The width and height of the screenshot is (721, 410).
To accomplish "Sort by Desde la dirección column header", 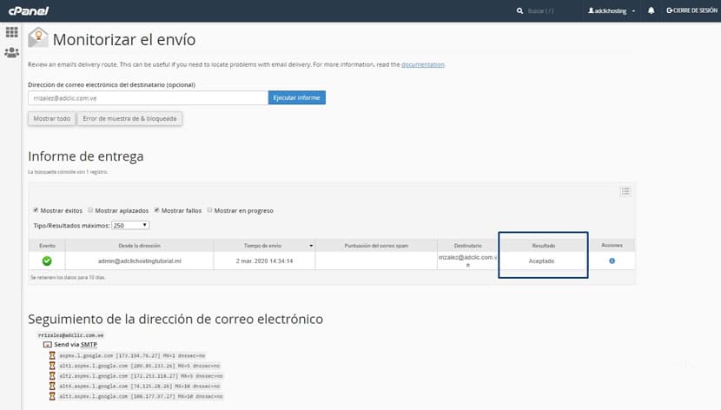I will click(x=139, y=246).
